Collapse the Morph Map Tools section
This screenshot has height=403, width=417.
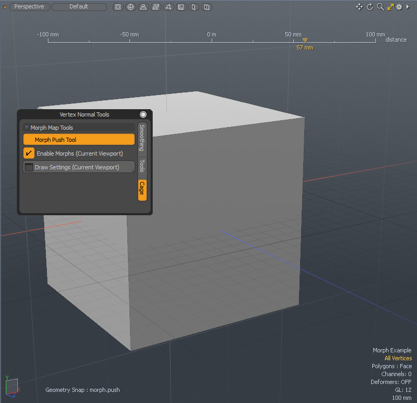point(27,128)
